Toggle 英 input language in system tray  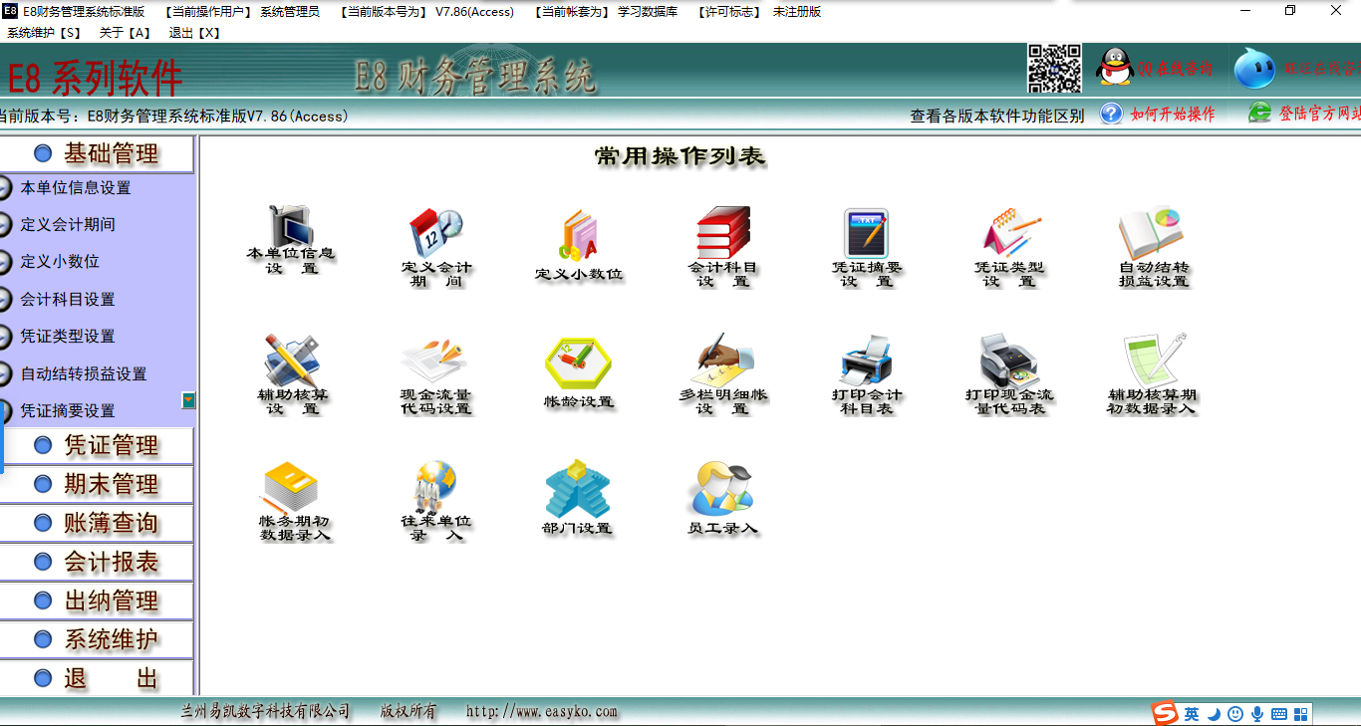pos(1190,713)
